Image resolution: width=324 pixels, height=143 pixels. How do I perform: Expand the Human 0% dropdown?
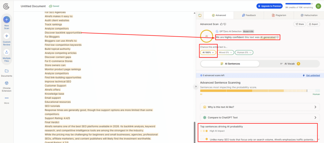(244, 52)
